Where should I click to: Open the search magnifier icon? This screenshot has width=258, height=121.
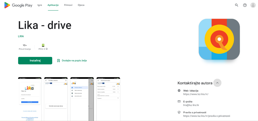coord(236,5)
